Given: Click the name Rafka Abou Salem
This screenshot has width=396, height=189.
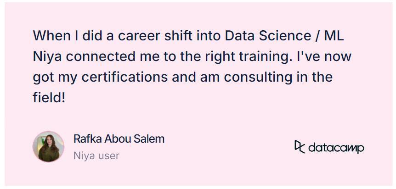Looking at the screenshot, I should pyautogui.click(x=119, y=139).
